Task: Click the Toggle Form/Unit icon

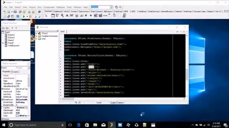Action: (13, 17)
